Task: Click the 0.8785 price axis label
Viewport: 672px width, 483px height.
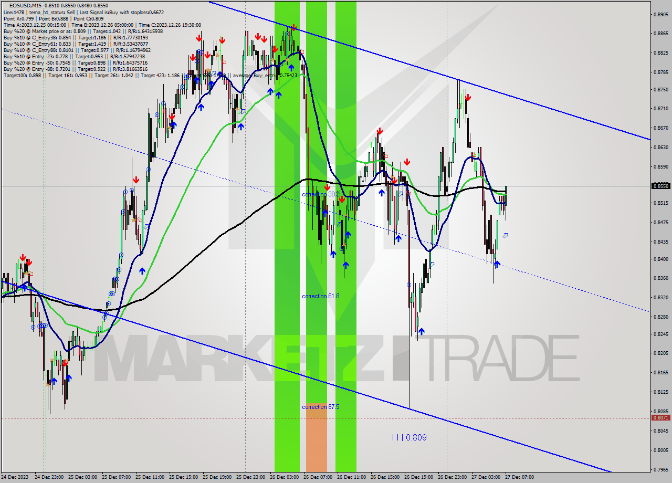Action: click(660, 72)
